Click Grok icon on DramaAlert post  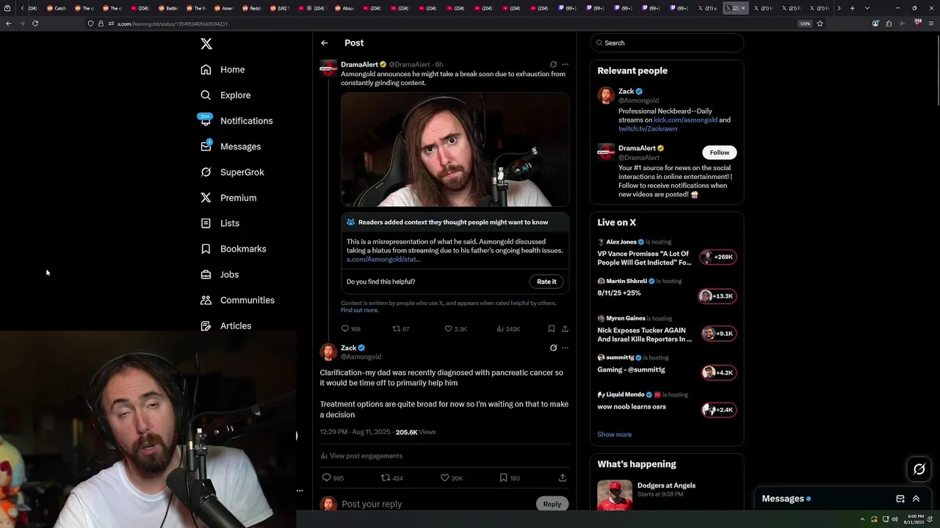click(x=553, y=65)
